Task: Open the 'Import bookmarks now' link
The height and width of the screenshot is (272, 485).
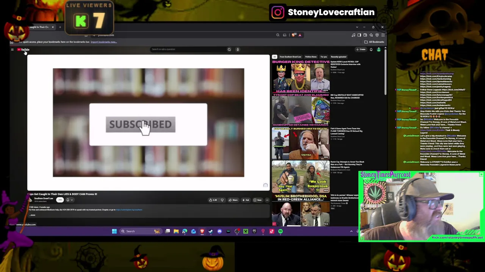Action: click(x=103, y=42)
